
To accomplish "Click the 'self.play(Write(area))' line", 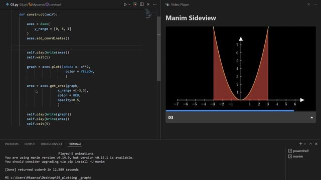I will 48,119.
